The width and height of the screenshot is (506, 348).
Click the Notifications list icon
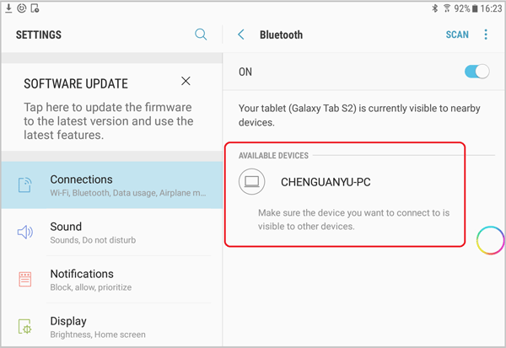pos(24,279)
